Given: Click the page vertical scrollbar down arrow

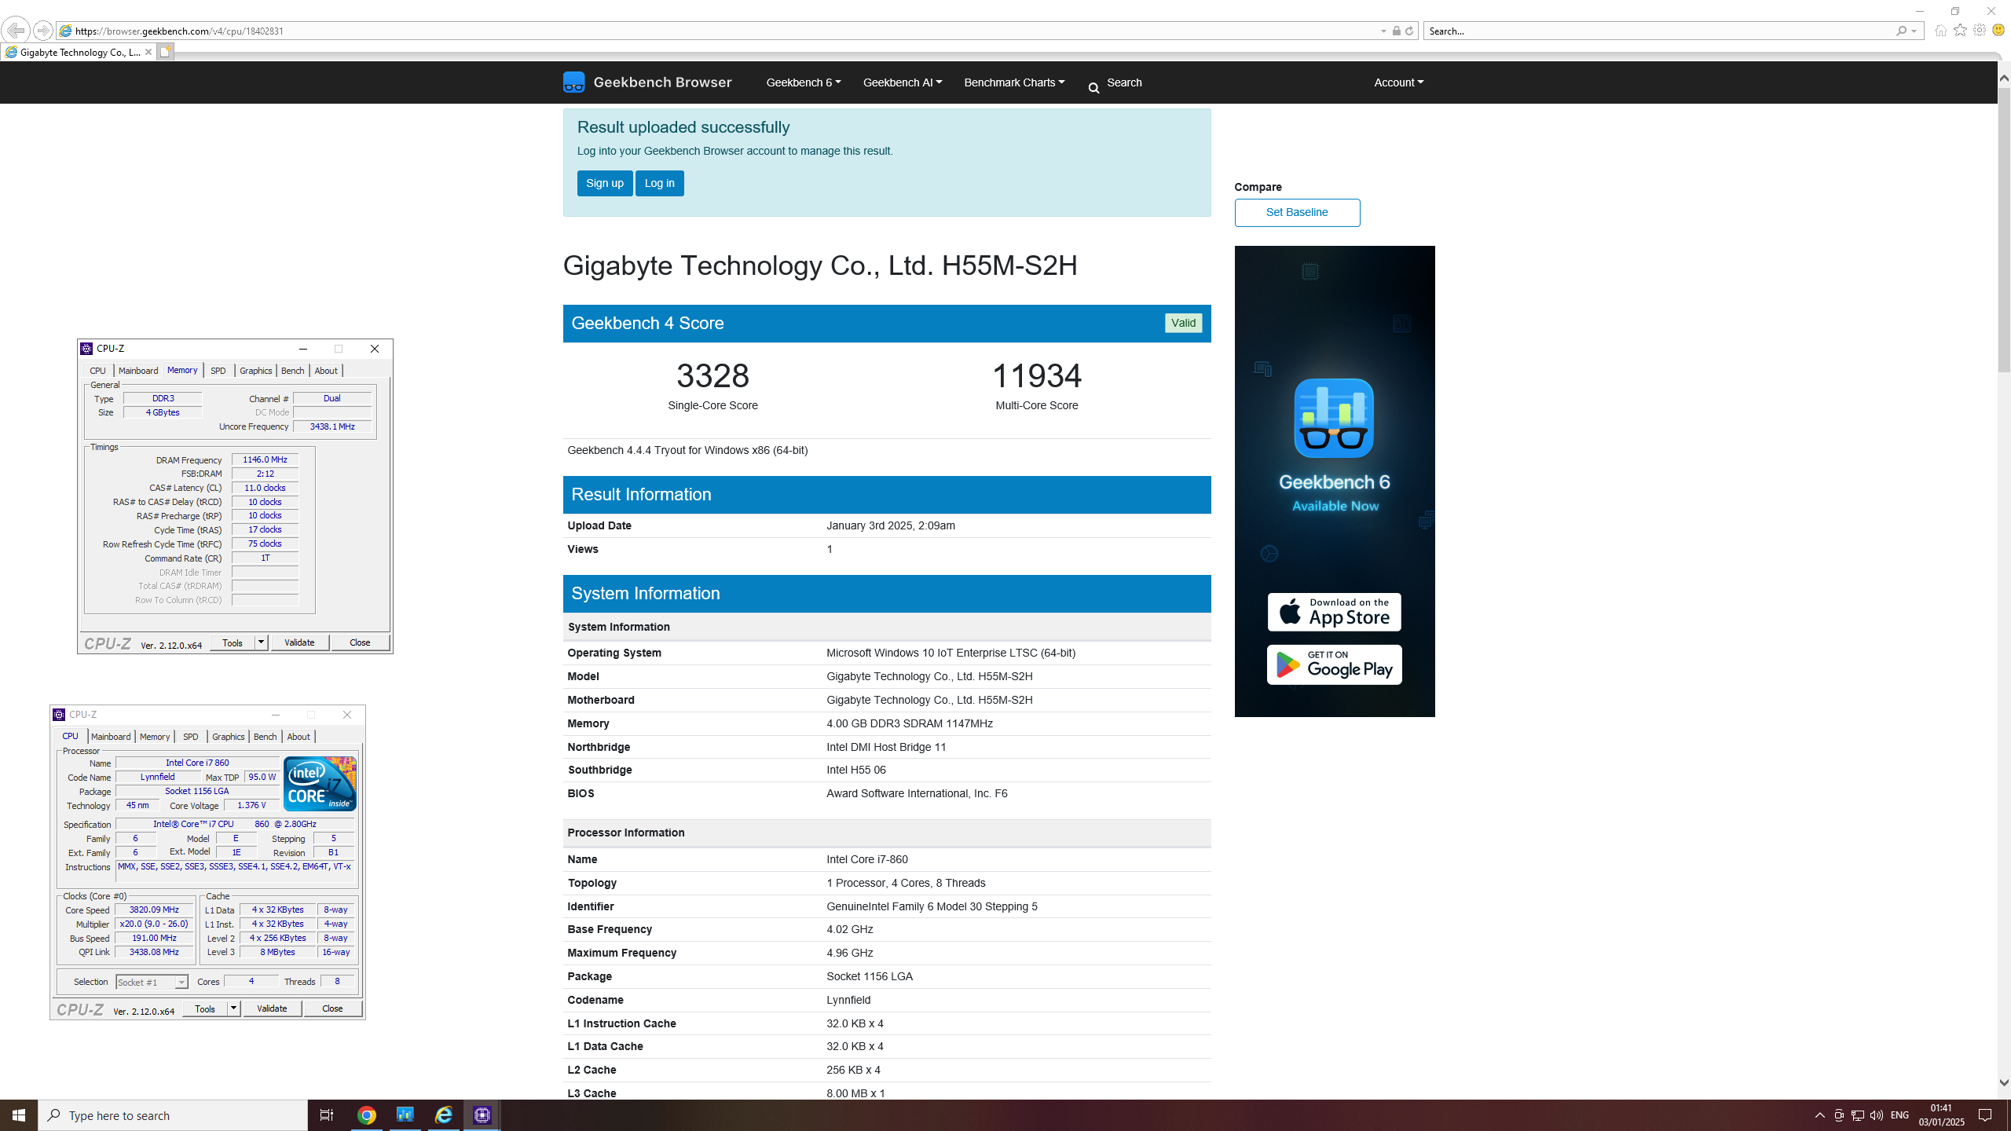Looking at the screenshot, I should pos(2004,1082).
